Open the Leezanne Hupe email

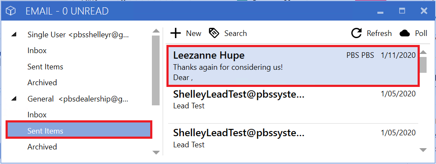point(294,66)
